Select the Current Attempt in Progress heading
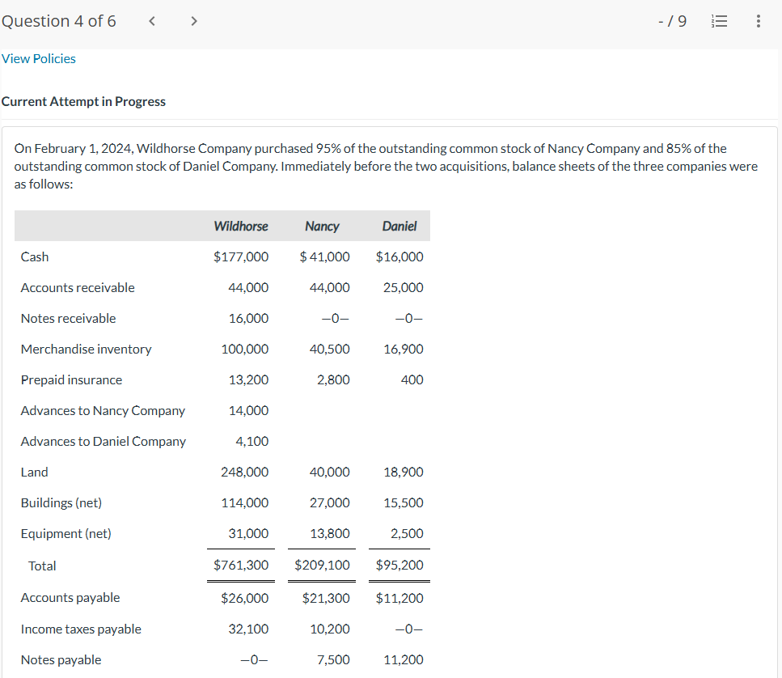The width and height of the screenshot is (782, 678). 83,101
